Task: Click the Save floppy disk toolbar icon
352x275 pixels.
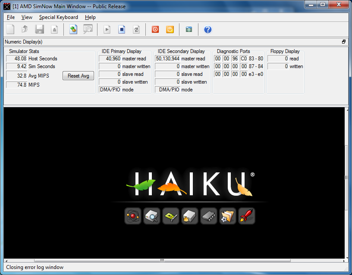Action: 39,29
